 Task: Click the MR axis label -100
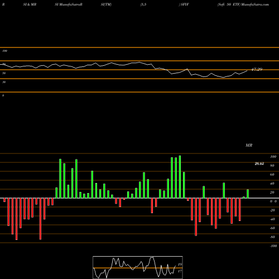[x=273, y=246]
